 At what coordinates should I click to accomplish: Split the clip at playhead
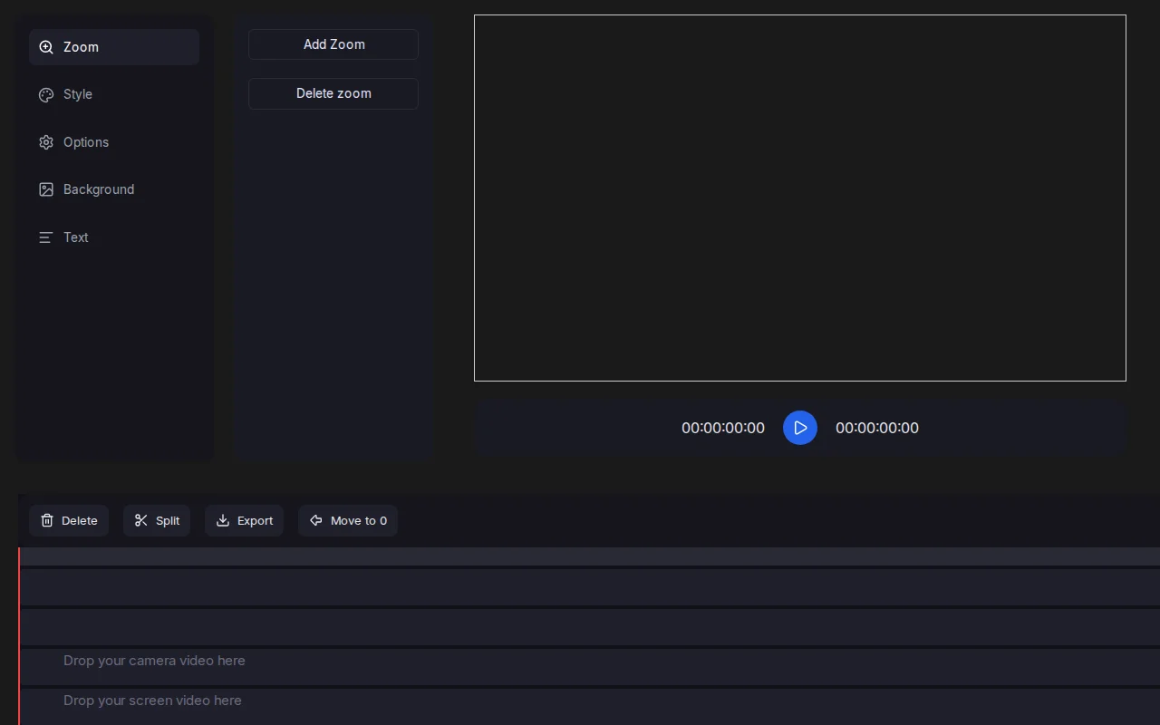pyautogui.click(x=157, y=520)
